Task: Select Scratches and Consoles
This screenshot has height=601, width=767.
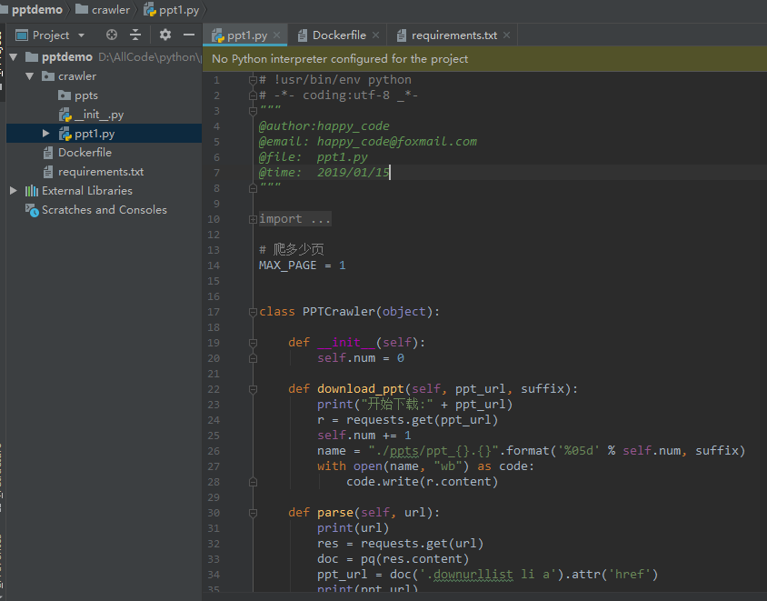Action: tap(105, 210)
